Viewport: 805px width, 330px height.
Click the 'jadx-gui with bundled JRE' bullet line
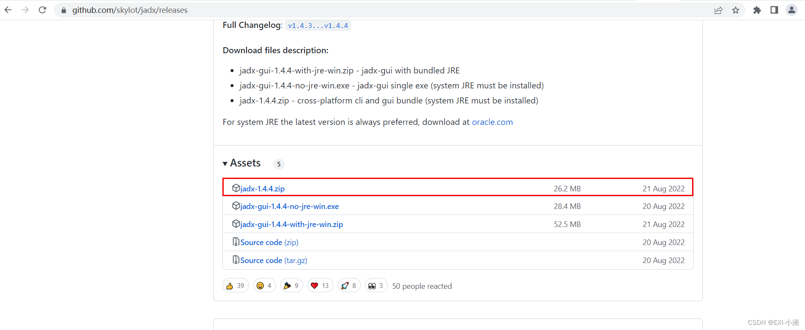(x=349, y=70)
